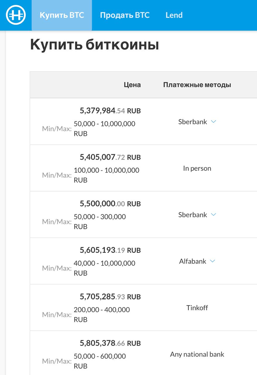Expand the Sberbank dropdown in the 5,500,000 offer
This screenshot has height=375, width=257.
click(x=213, y=214)
